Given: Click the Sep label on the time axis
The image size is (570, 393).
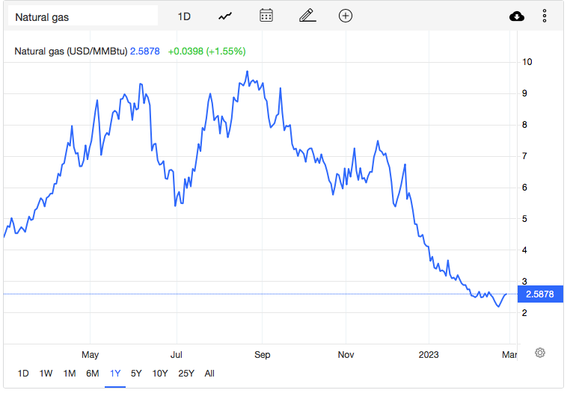Looking at the screenshot, I should click(262, 354).
